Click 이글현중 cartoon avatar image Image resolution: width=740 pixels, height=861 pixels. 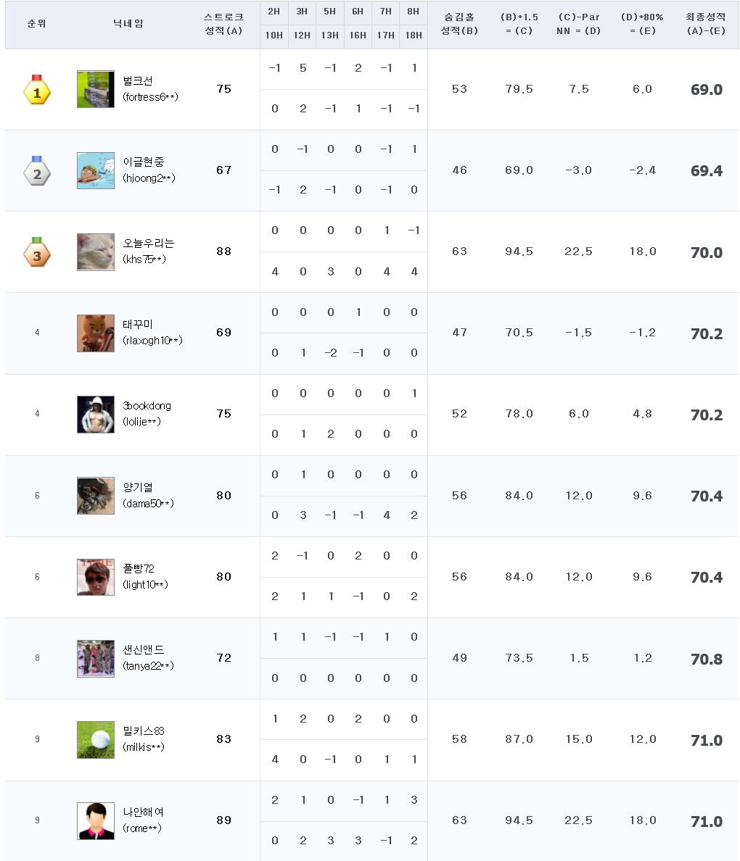click(96, 170)
